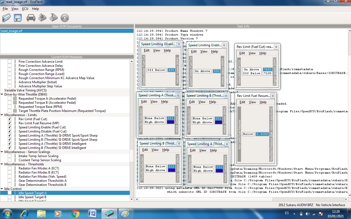Click the table icon beside Advance Multiplier (Initial)
351x219 pixels.
[x=15, y=82]
